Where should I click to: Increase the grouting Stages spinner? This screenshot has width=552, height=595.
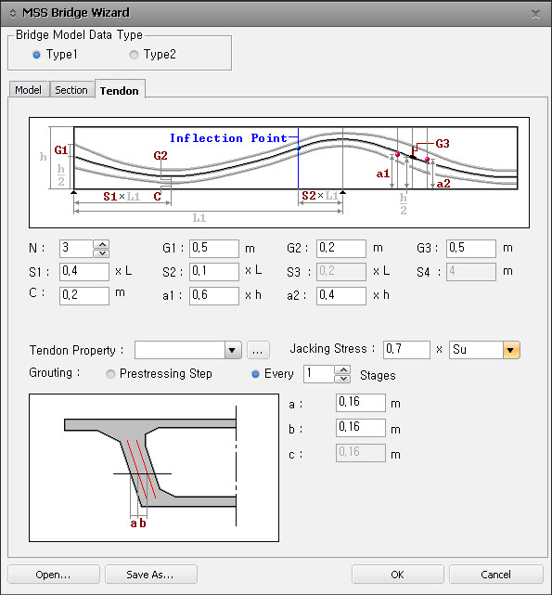pos(343,369)
